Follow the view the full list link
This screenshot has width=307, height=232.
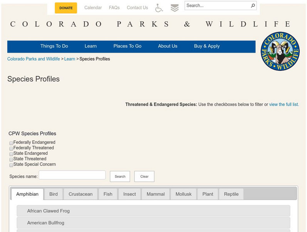click(284, 104)
